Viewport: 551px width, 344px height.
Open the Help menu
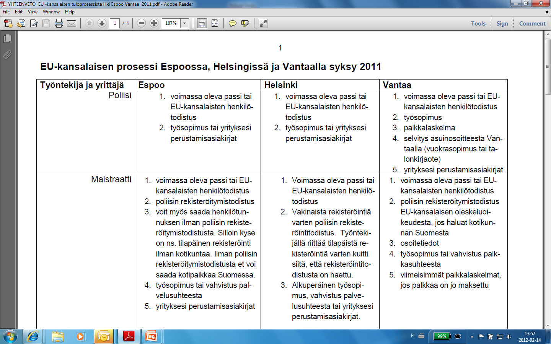click(70, 12)
